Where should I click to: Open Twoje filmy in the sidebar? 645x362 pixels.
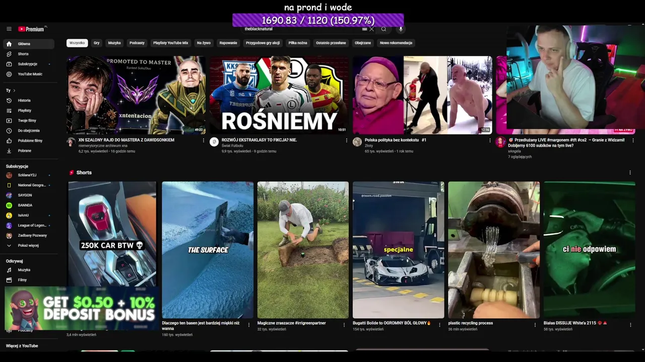(28, 121)
